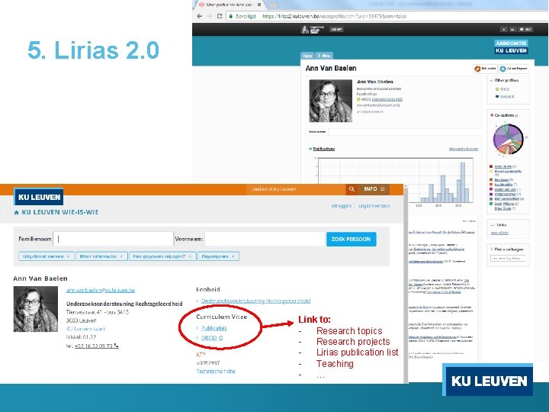This screenshot has width=549, height=412.
Task: Click the co-authors chord diagram
Action: pyautogui.click(x=508, y=139)
